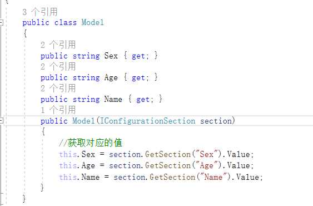This screenshot has width=313, height=206.
Task: Click the this keyword on this.Age line
Action: tap(68, 165)
